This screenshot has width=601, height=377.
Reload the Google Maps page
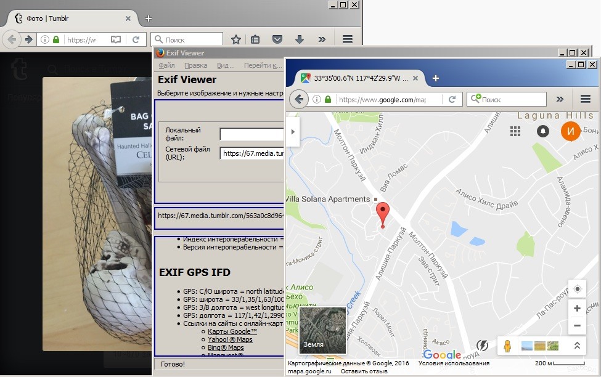tap(452, 100)
